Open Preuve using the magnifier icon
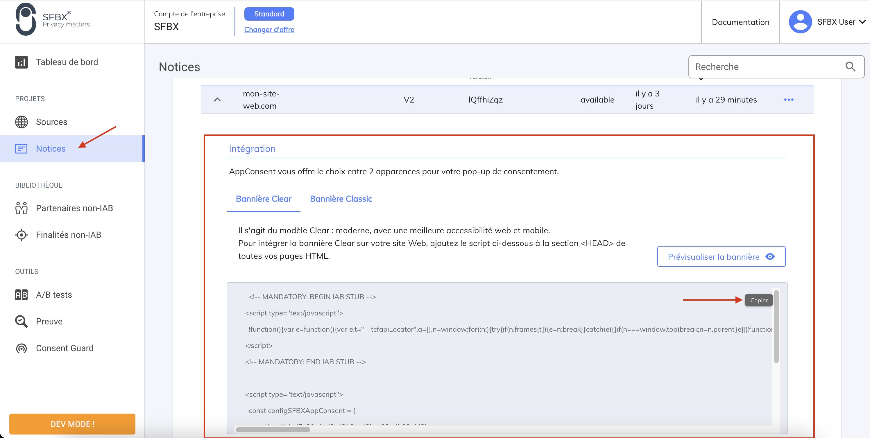 (21, 321)
